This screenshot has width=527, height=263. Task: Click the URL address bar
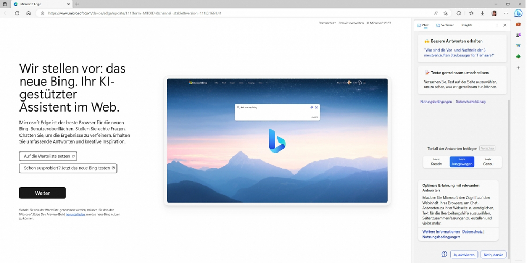235,13
